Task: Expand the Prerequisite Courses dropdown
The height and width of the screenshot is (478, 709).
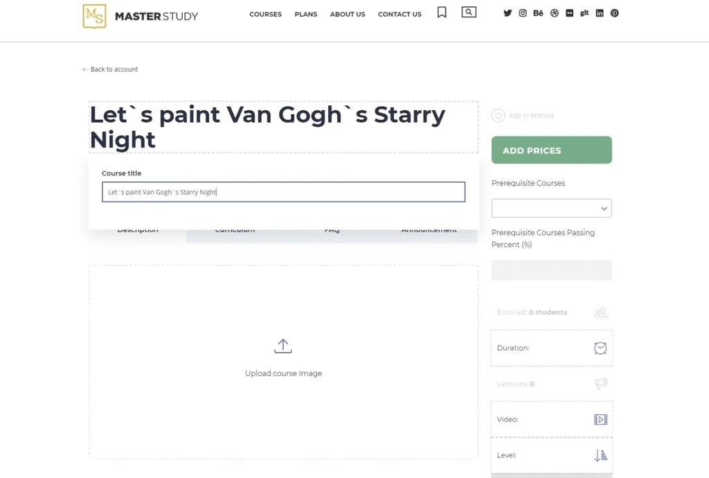Action: (551, 209)
